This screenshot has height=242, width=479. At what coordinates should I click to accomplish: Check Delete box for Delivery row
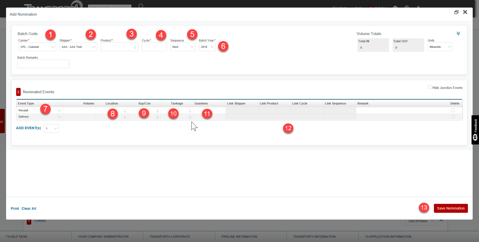click(x=453, y=117)
